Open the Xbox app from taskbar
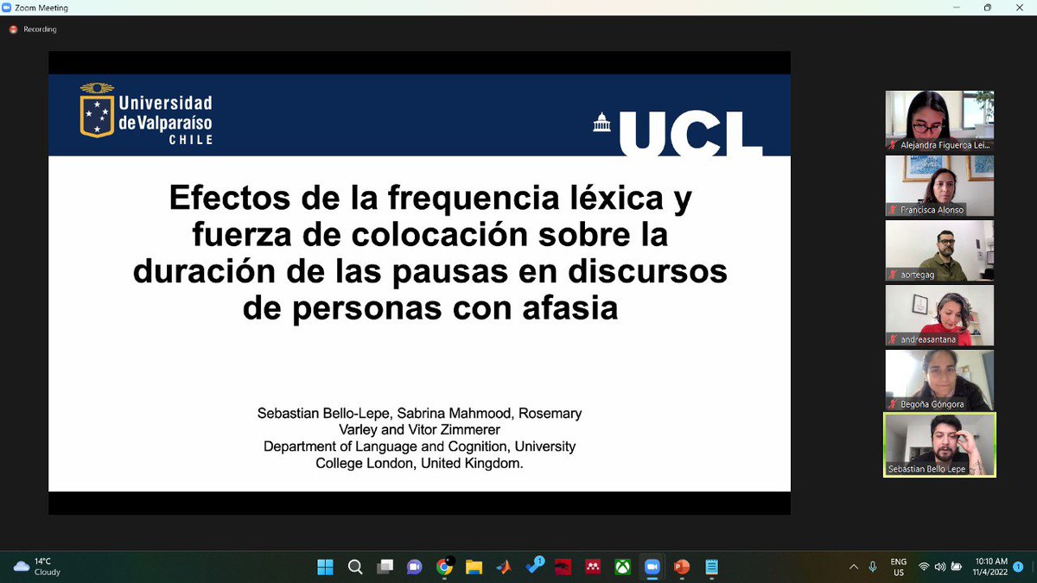 pyautogui.click(x=622, y=567)
